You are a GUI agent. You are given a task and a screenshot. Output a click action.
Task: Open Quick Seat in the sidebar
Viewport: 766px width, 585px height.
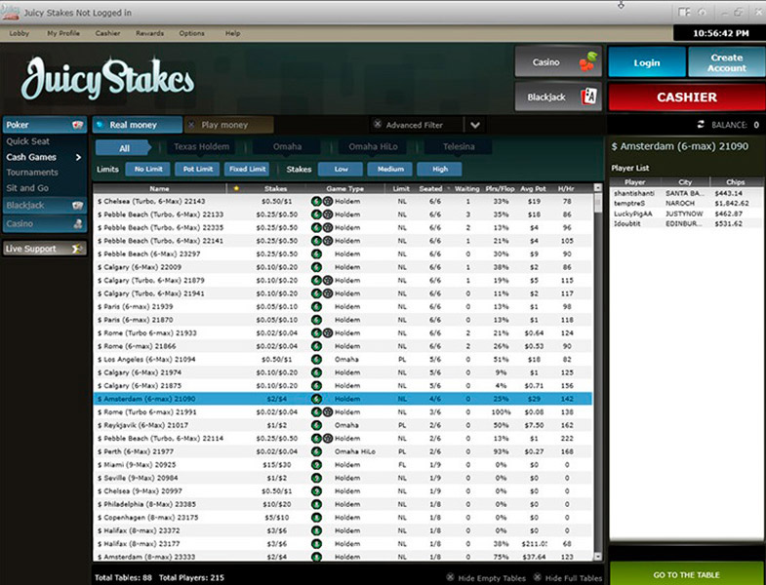pyautogui.click(x=28, y=141)
